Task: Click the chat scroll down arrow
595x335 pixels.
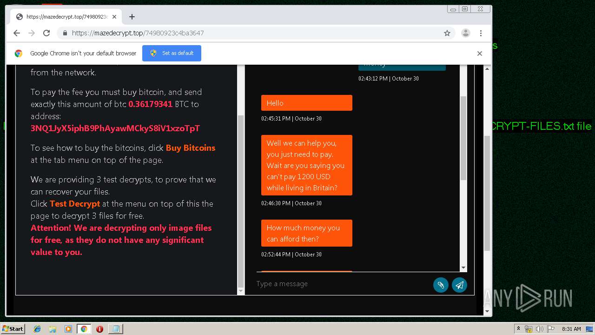Action: 463,268
